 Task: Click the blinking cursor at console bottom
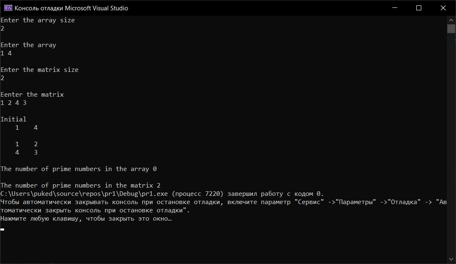[x=2, y=229]
